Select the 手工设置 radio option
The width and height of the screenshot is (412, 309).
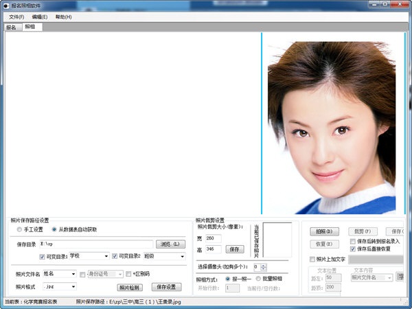[x=19, y=229]
